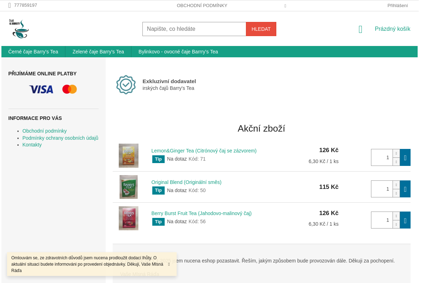Viewport: 424px width, 283px height.
Task: Open Berry Burst Fruit Tea thumbnail
Action: pyautogui.click(x=129, y=218)
